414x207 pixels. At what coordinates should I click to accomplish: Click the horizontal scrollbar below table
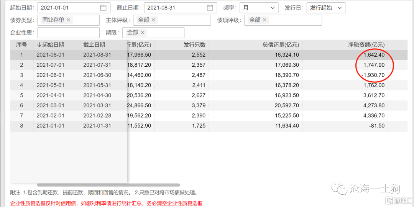96,185
